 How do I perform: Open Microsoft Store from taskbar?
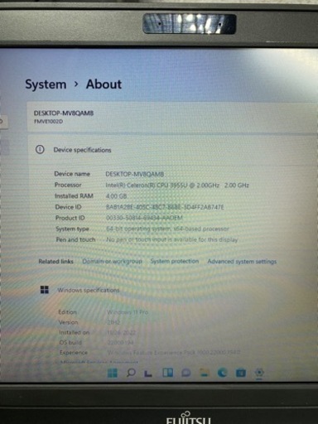pyautogui.click(x=241, y=373)
